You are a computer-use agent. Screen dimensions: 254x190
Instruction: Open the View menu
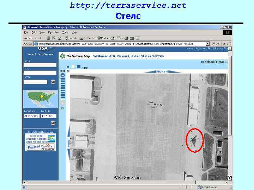point(42,32)
